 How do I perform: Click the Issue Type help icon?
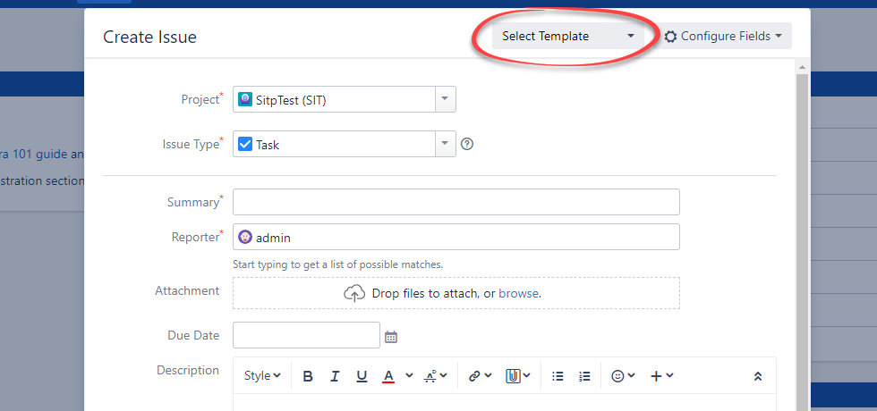[x=466, y=144]
